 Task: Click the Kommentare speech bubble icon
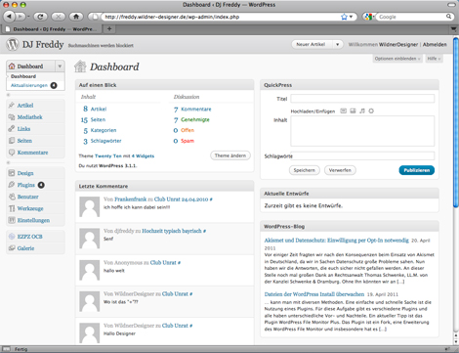click(12, 153)
